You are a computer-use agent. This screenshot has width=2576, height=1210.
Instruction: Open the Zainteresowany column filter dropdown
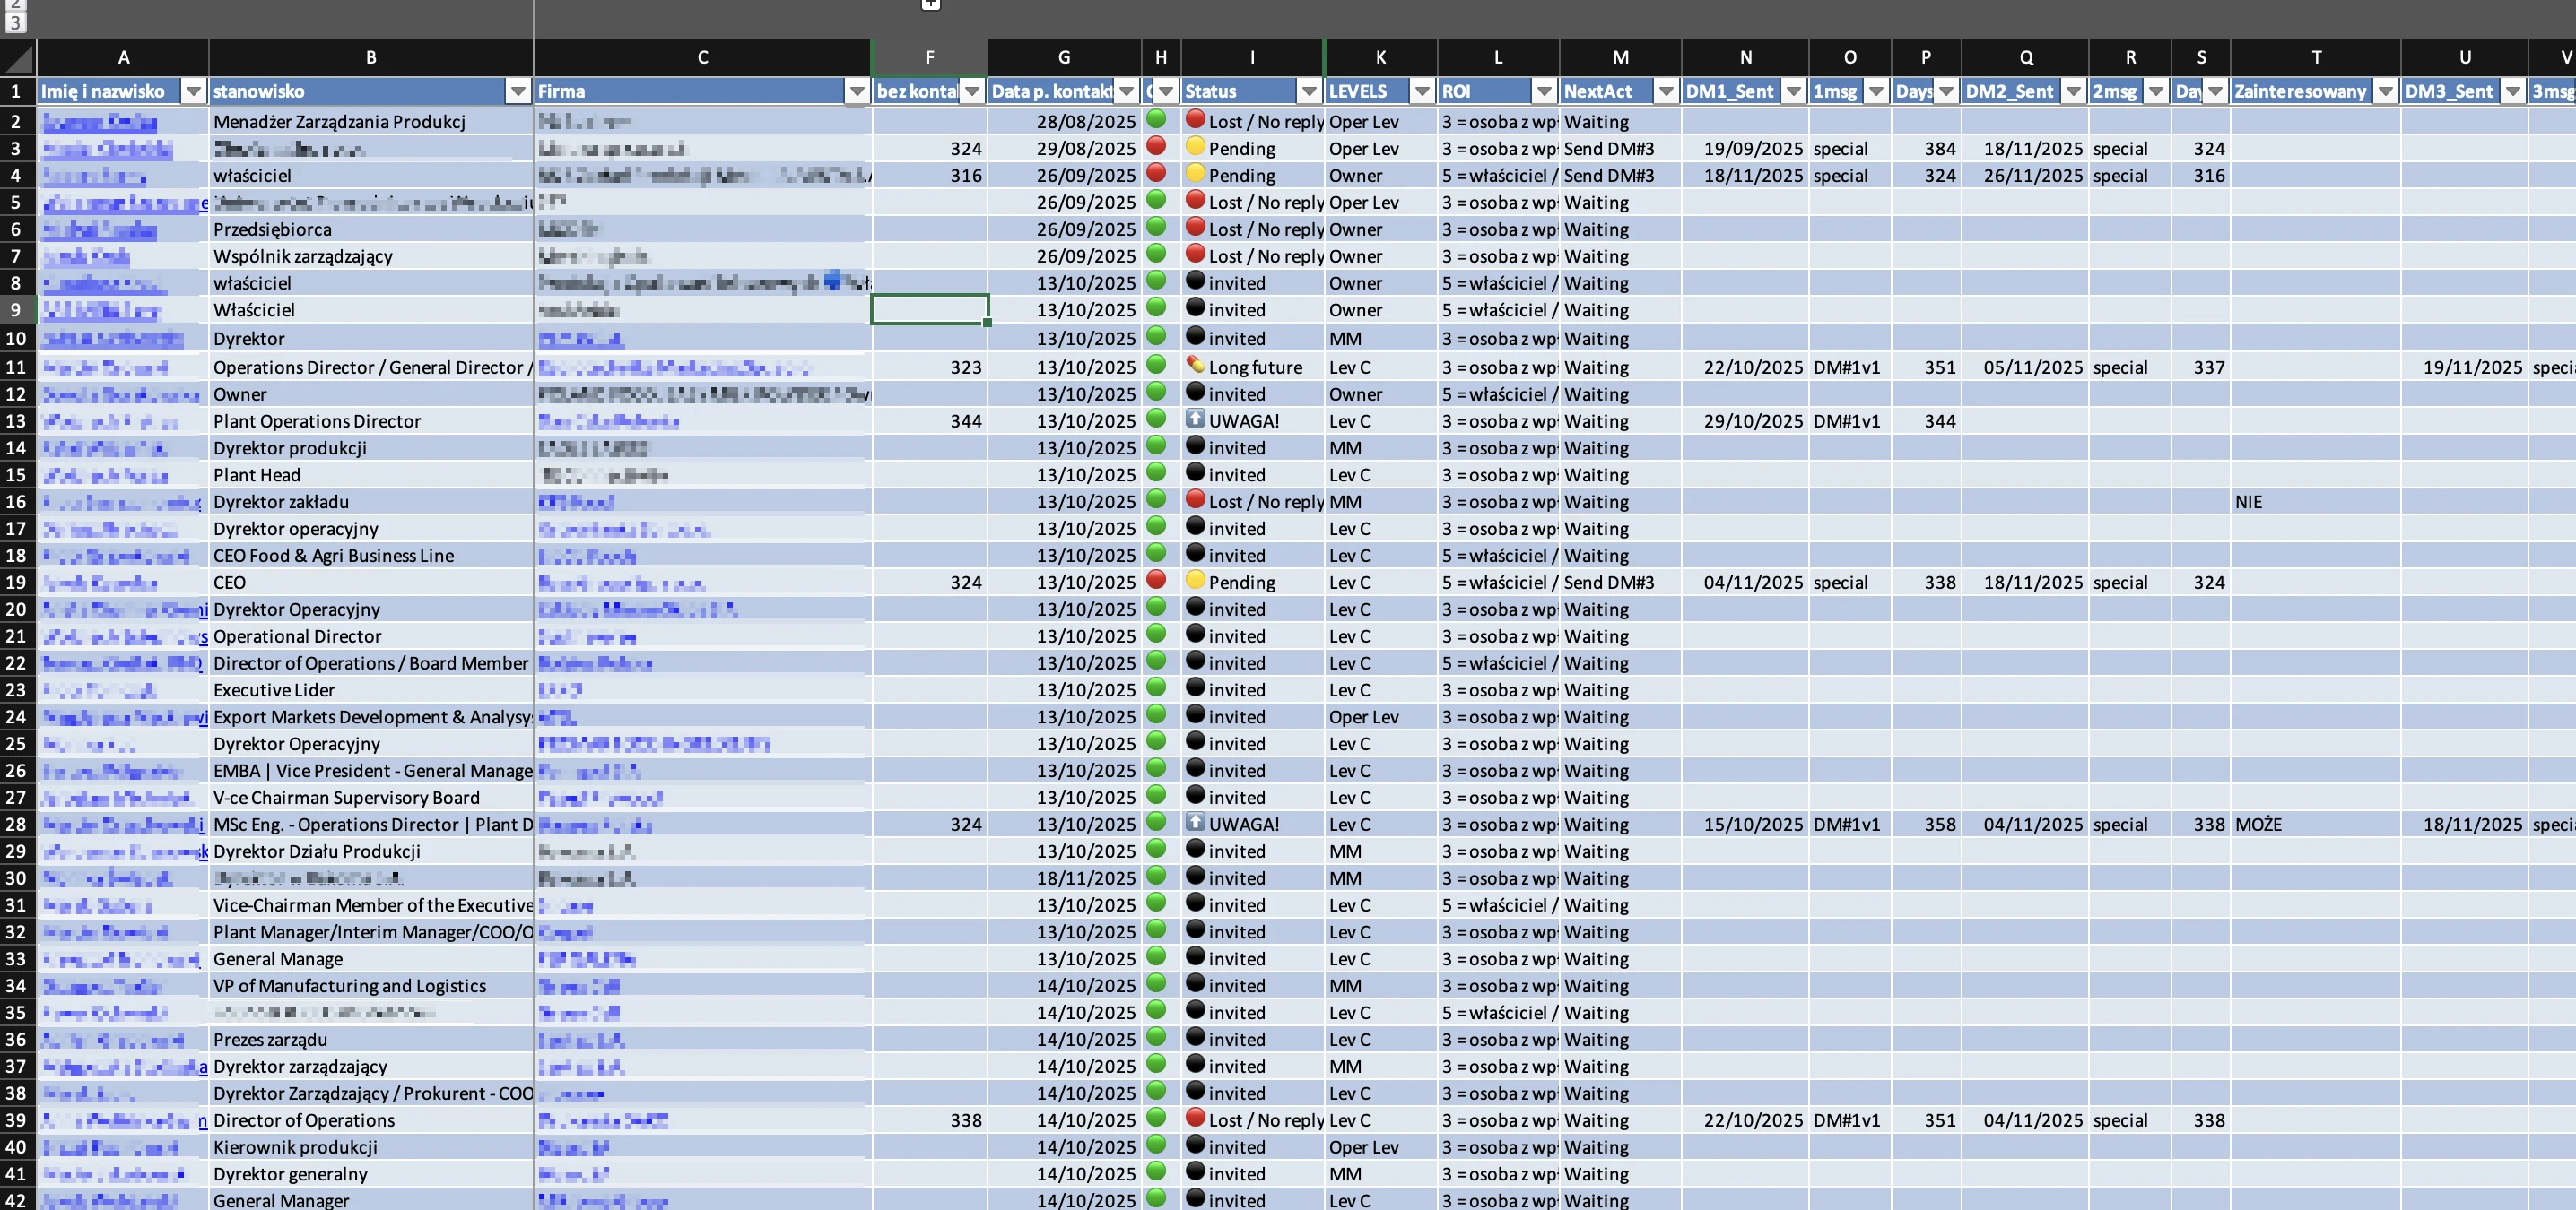tap(2385, 91)
